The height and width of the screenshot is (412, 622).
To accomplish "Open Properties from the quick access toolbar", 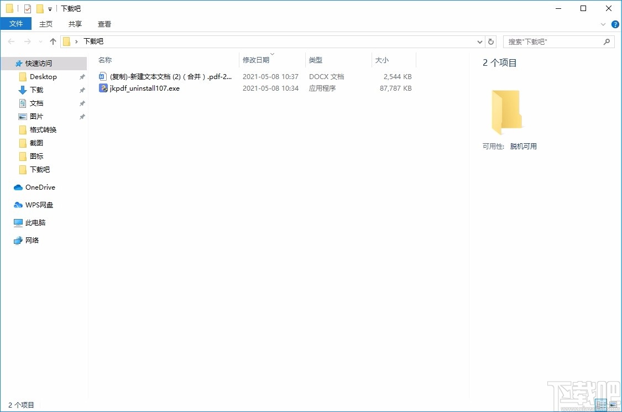I will coord(27,8).
